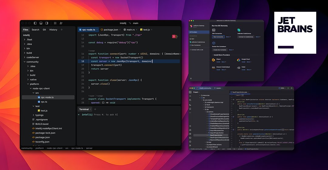Click line 18 in the code editor

tap(129, 61)
